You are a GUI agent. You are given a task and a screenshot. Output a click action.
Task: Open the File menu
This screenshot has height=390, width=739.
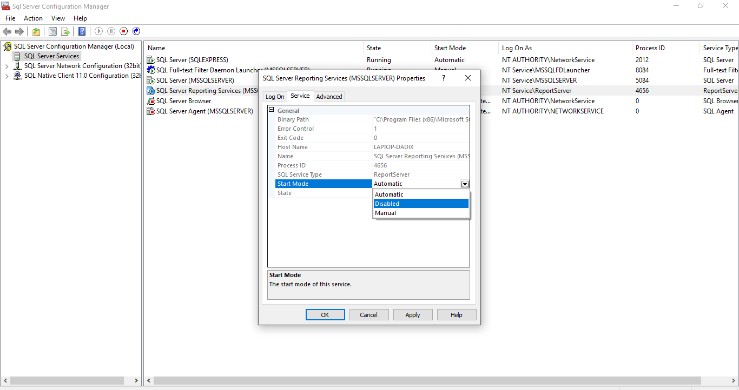coord(10,18)
